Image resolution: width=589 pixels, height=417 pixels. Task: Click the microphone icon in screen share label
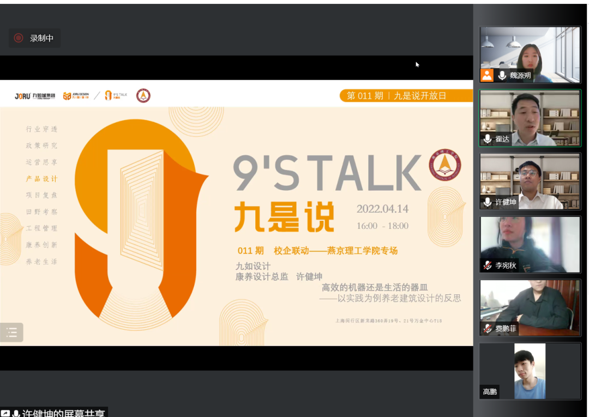pyautogui.click(x=16, y=414)
